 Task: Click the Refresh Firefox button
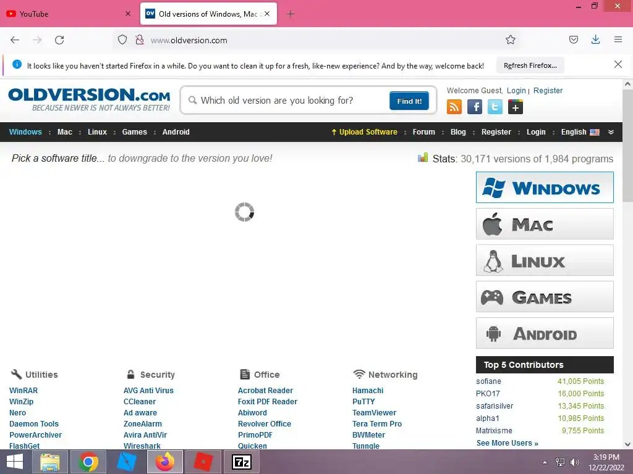click(x=530, y=65)
